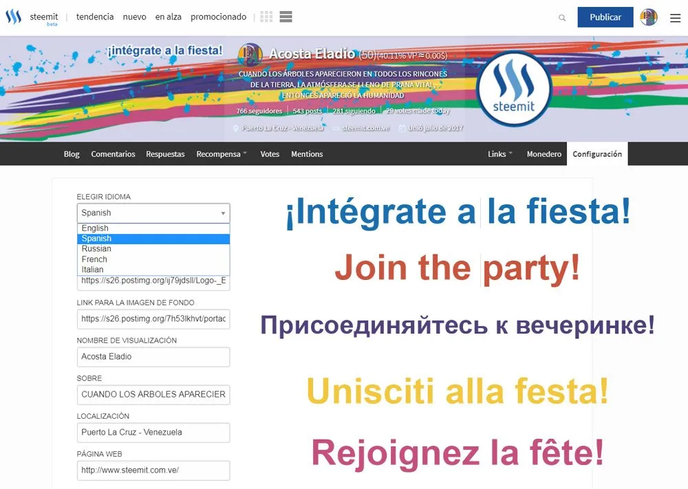
Task: Click the location pin icon
Action: pos(235,128)
